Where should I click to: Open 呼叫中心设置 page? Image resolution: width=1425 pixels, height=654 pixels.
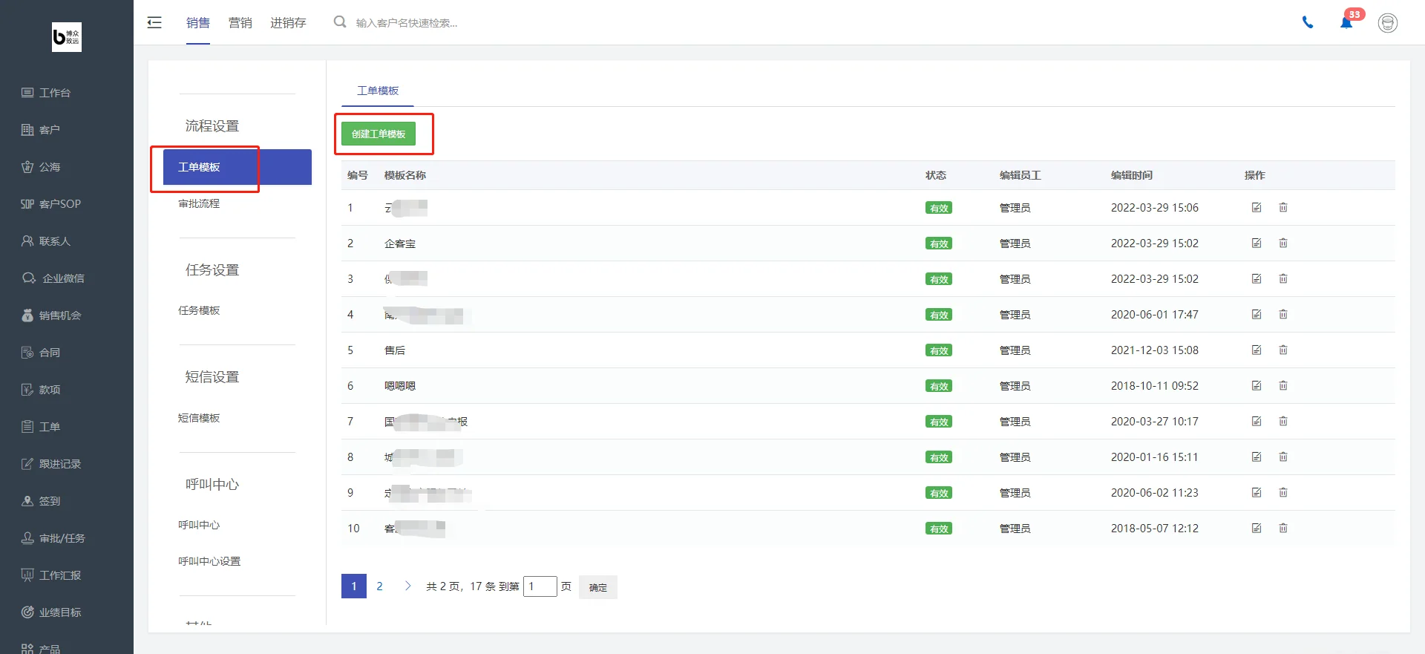coord(209,561)
